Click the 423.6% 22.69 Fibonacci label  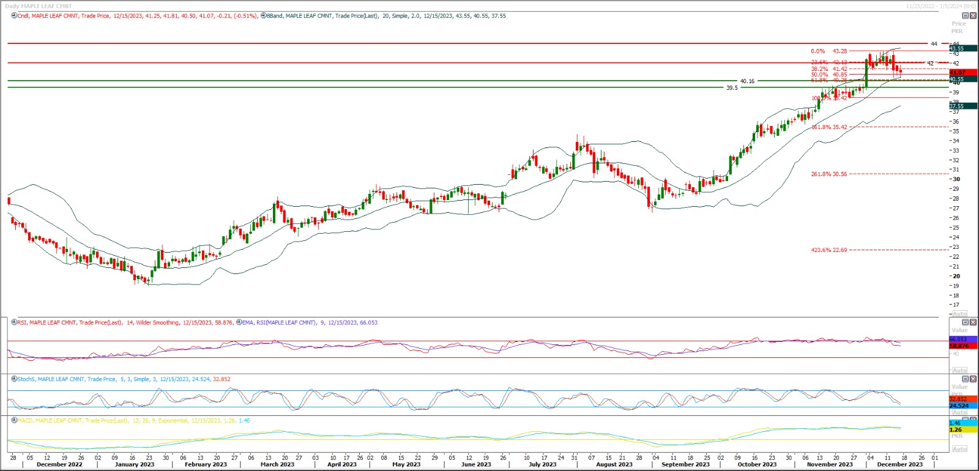[x=829, y=250]
